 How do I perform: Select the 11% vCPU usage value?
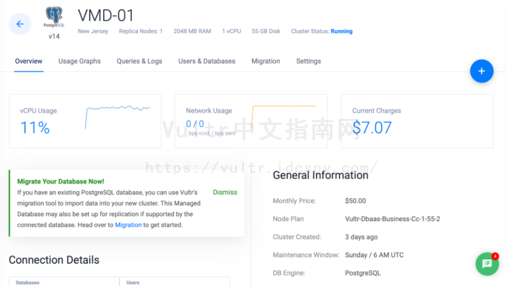(35, 128)
